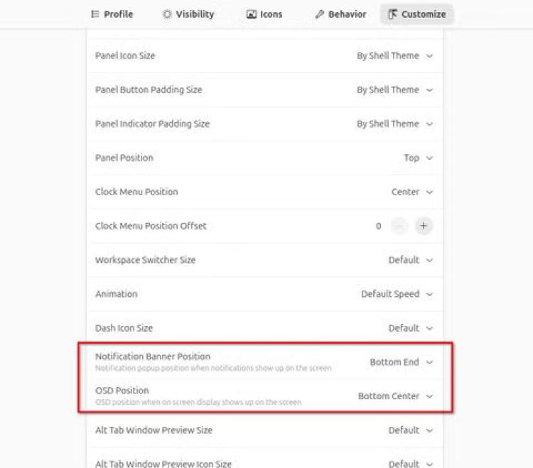Open the Animation Default Speed dropdown
The height and width of the screenshot is (468, 533).
coord(397,294)
